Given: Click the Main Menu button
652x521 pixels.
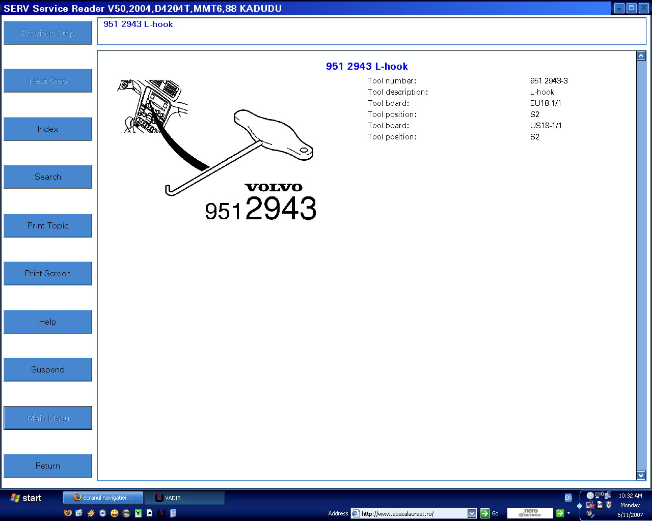Looking at the screenshot, I should pyautogui.click(x=48, y=418).
